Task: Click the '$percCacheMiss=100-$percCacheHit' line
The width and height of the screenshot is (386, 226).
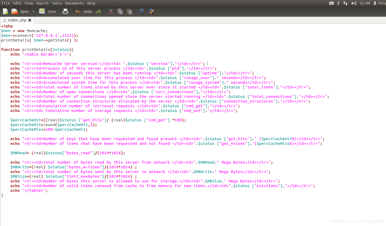Action: tap(49, 129)
